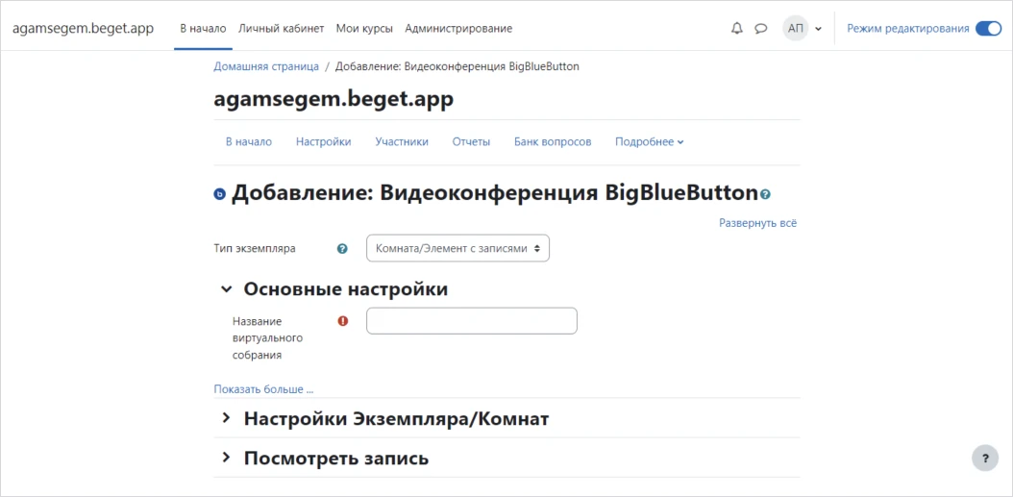The image size is (1013, 497).
Task: Click the BigBlueButton help icon after the heading
Action: (766, 194)
